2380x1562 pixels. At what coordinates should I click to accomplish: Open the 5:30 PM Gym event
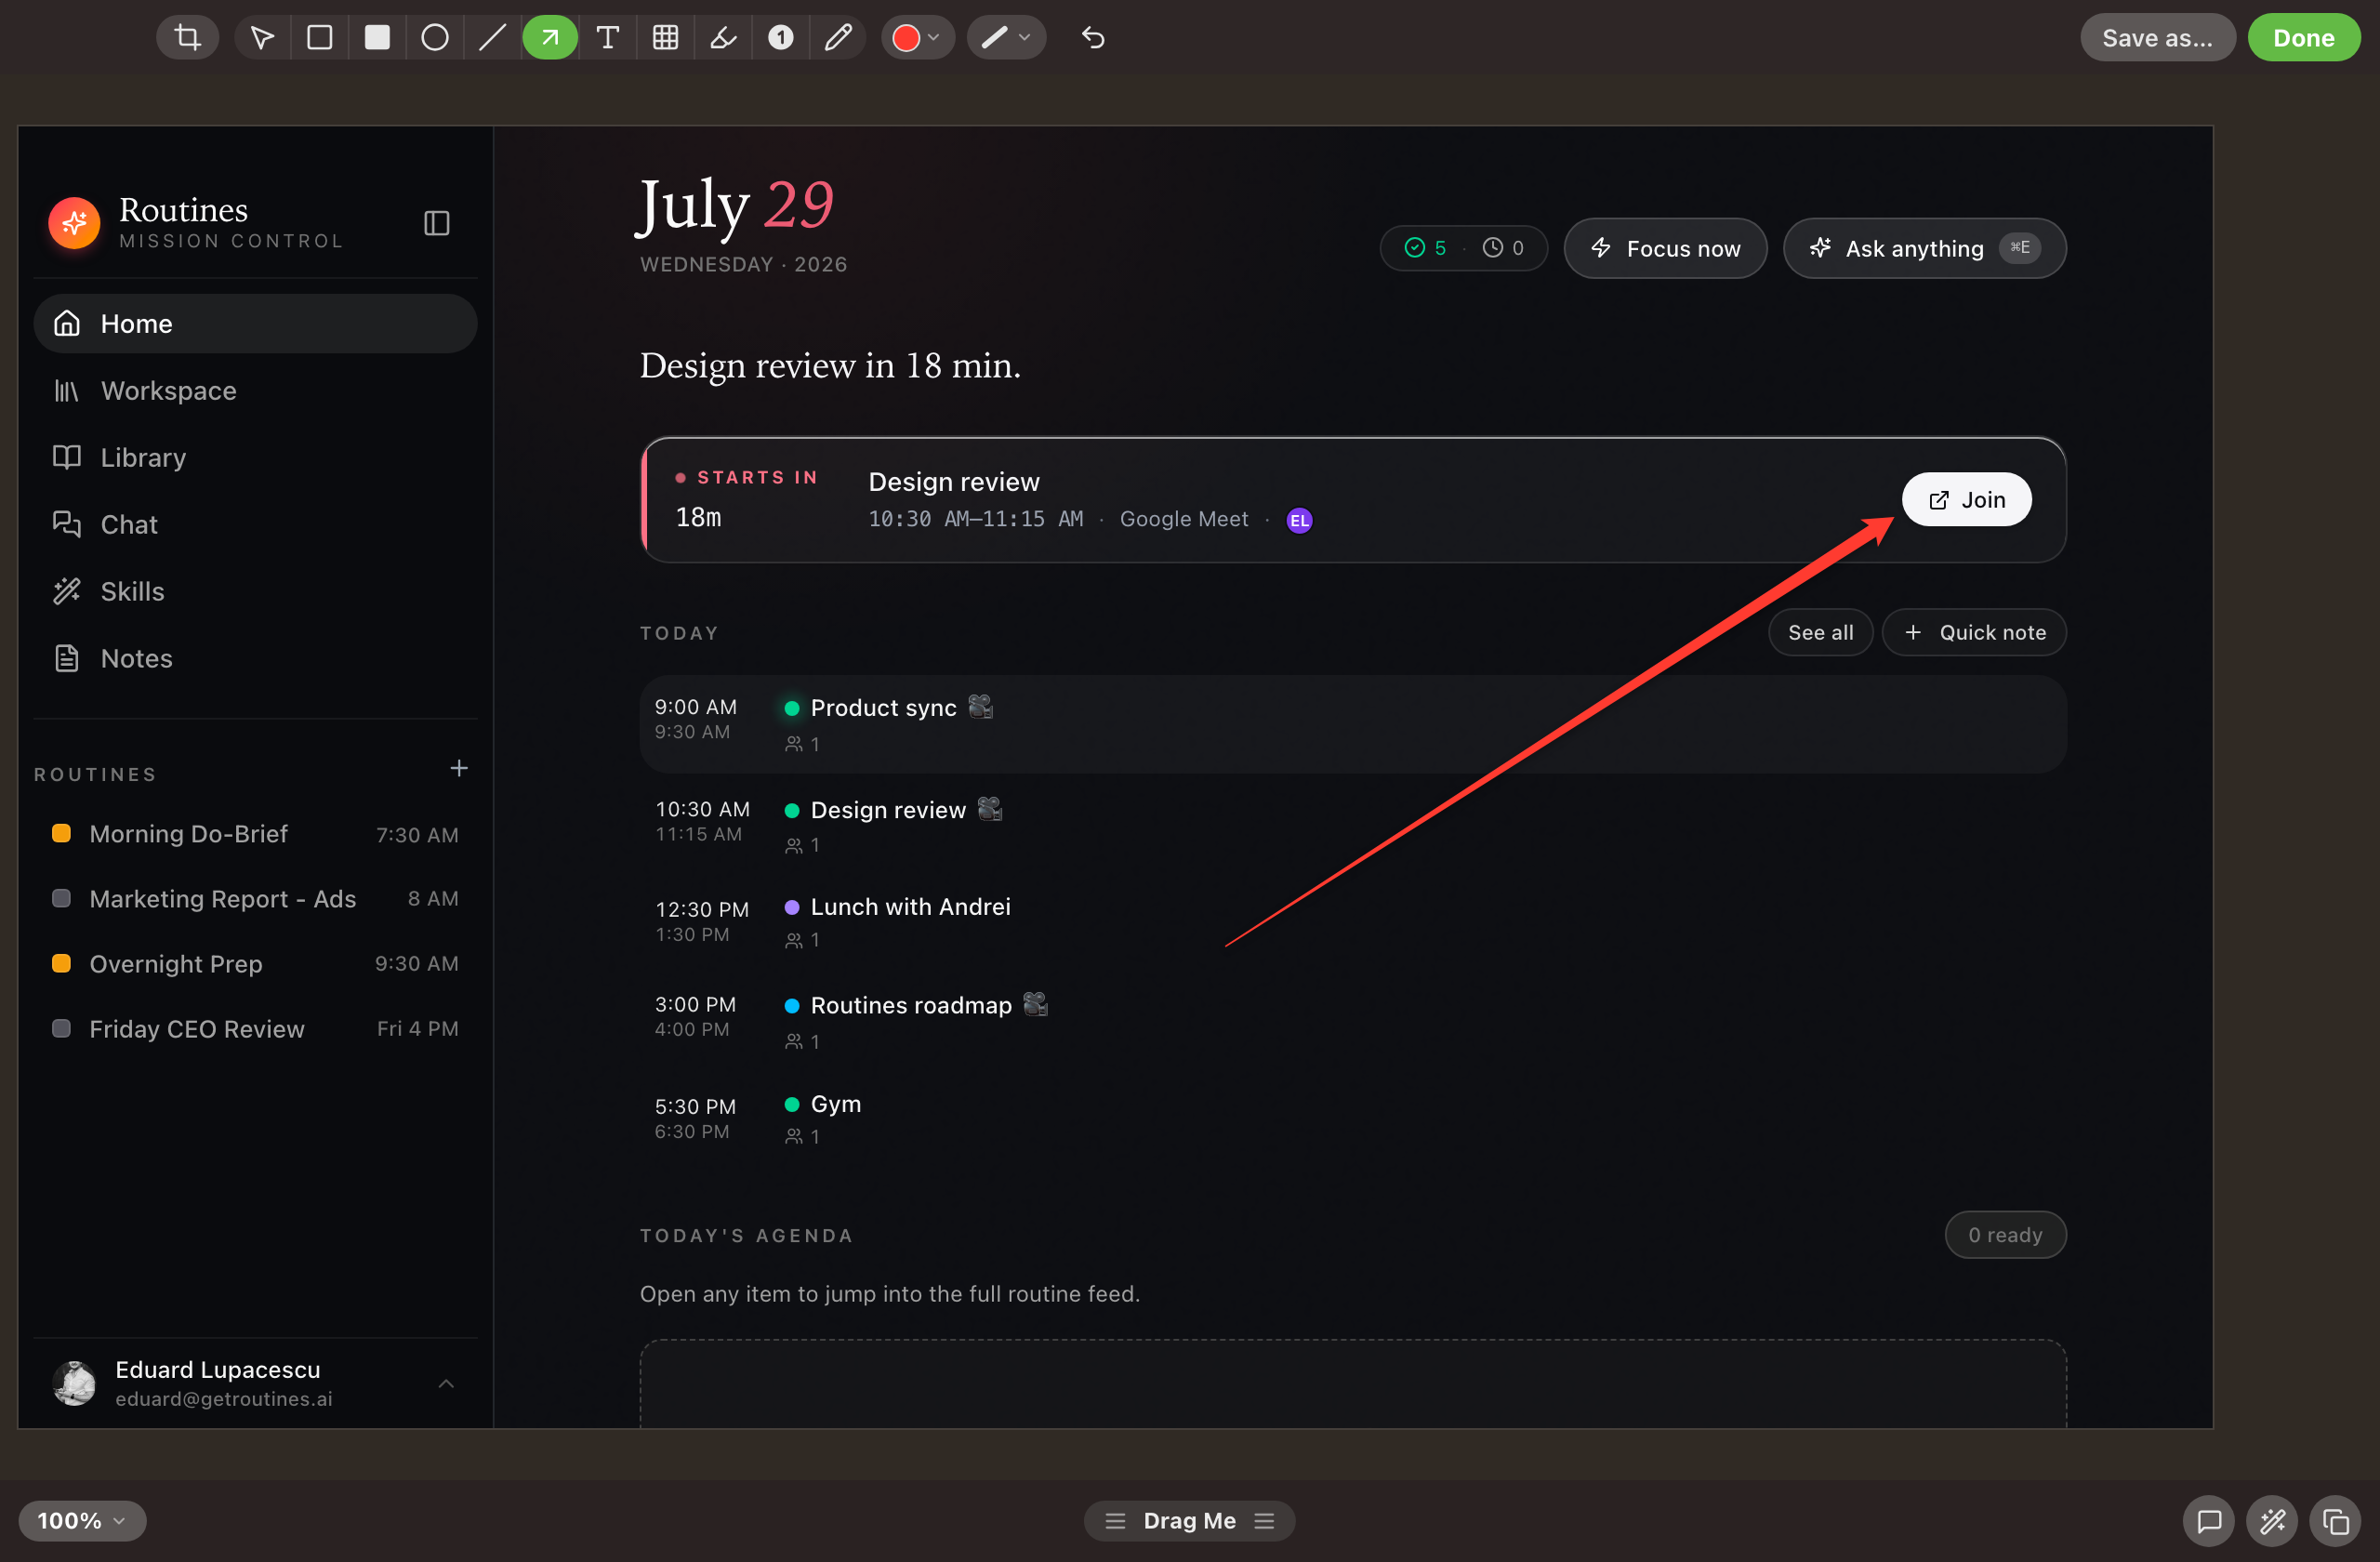click(1353, 1119)
